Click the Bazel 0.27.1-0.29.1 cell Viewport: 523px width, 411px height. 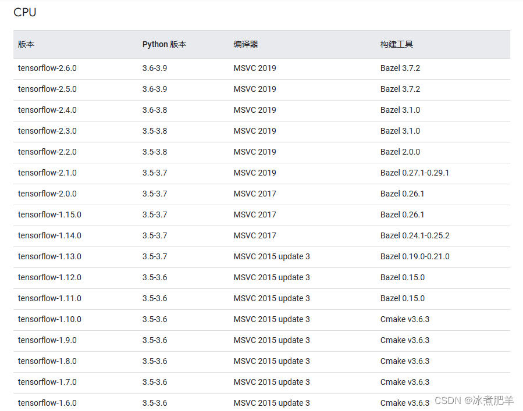pos(415,173)
